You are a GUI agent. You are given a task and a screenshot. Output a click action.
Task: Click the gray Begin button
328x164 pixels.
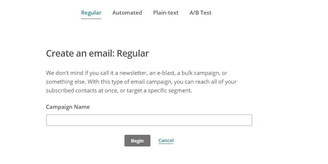click(137, 141)
